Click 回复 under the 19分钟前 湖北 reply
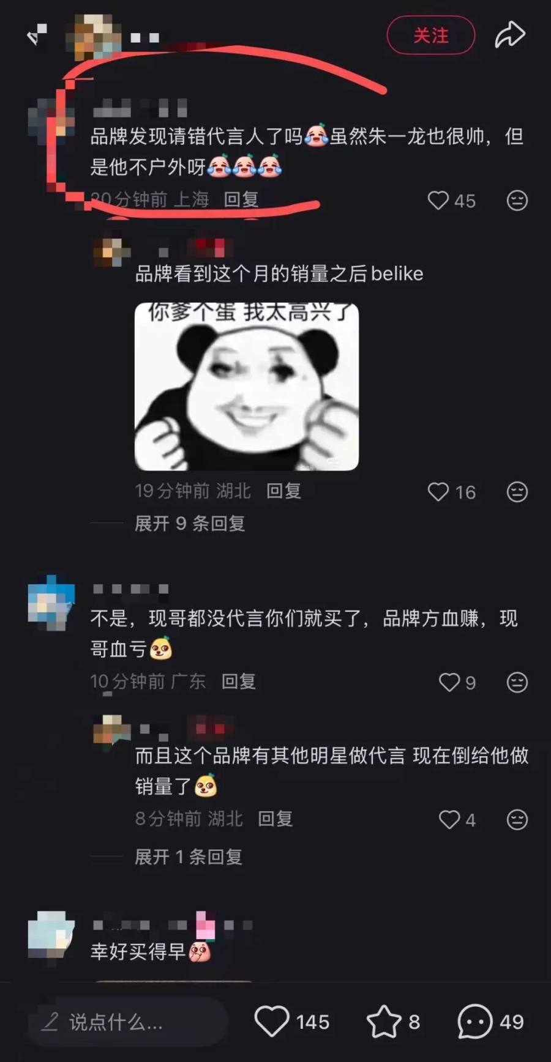This screenshot has height=1062, width=551. click(283, 491)
